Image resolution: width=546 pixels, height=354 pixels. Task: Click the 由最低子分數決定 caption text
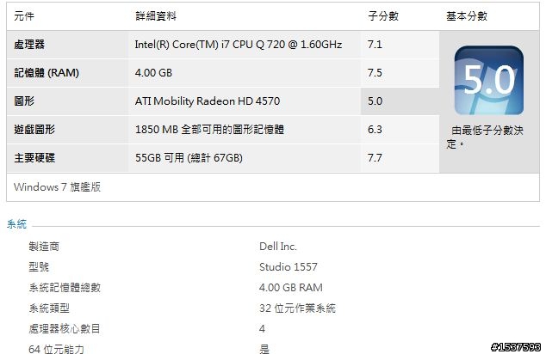point(486,137)
